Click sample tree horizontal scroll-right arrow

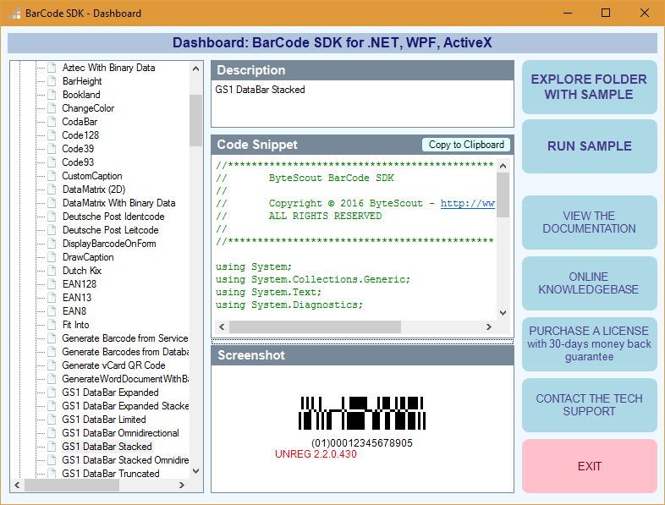tap(182, 485)
